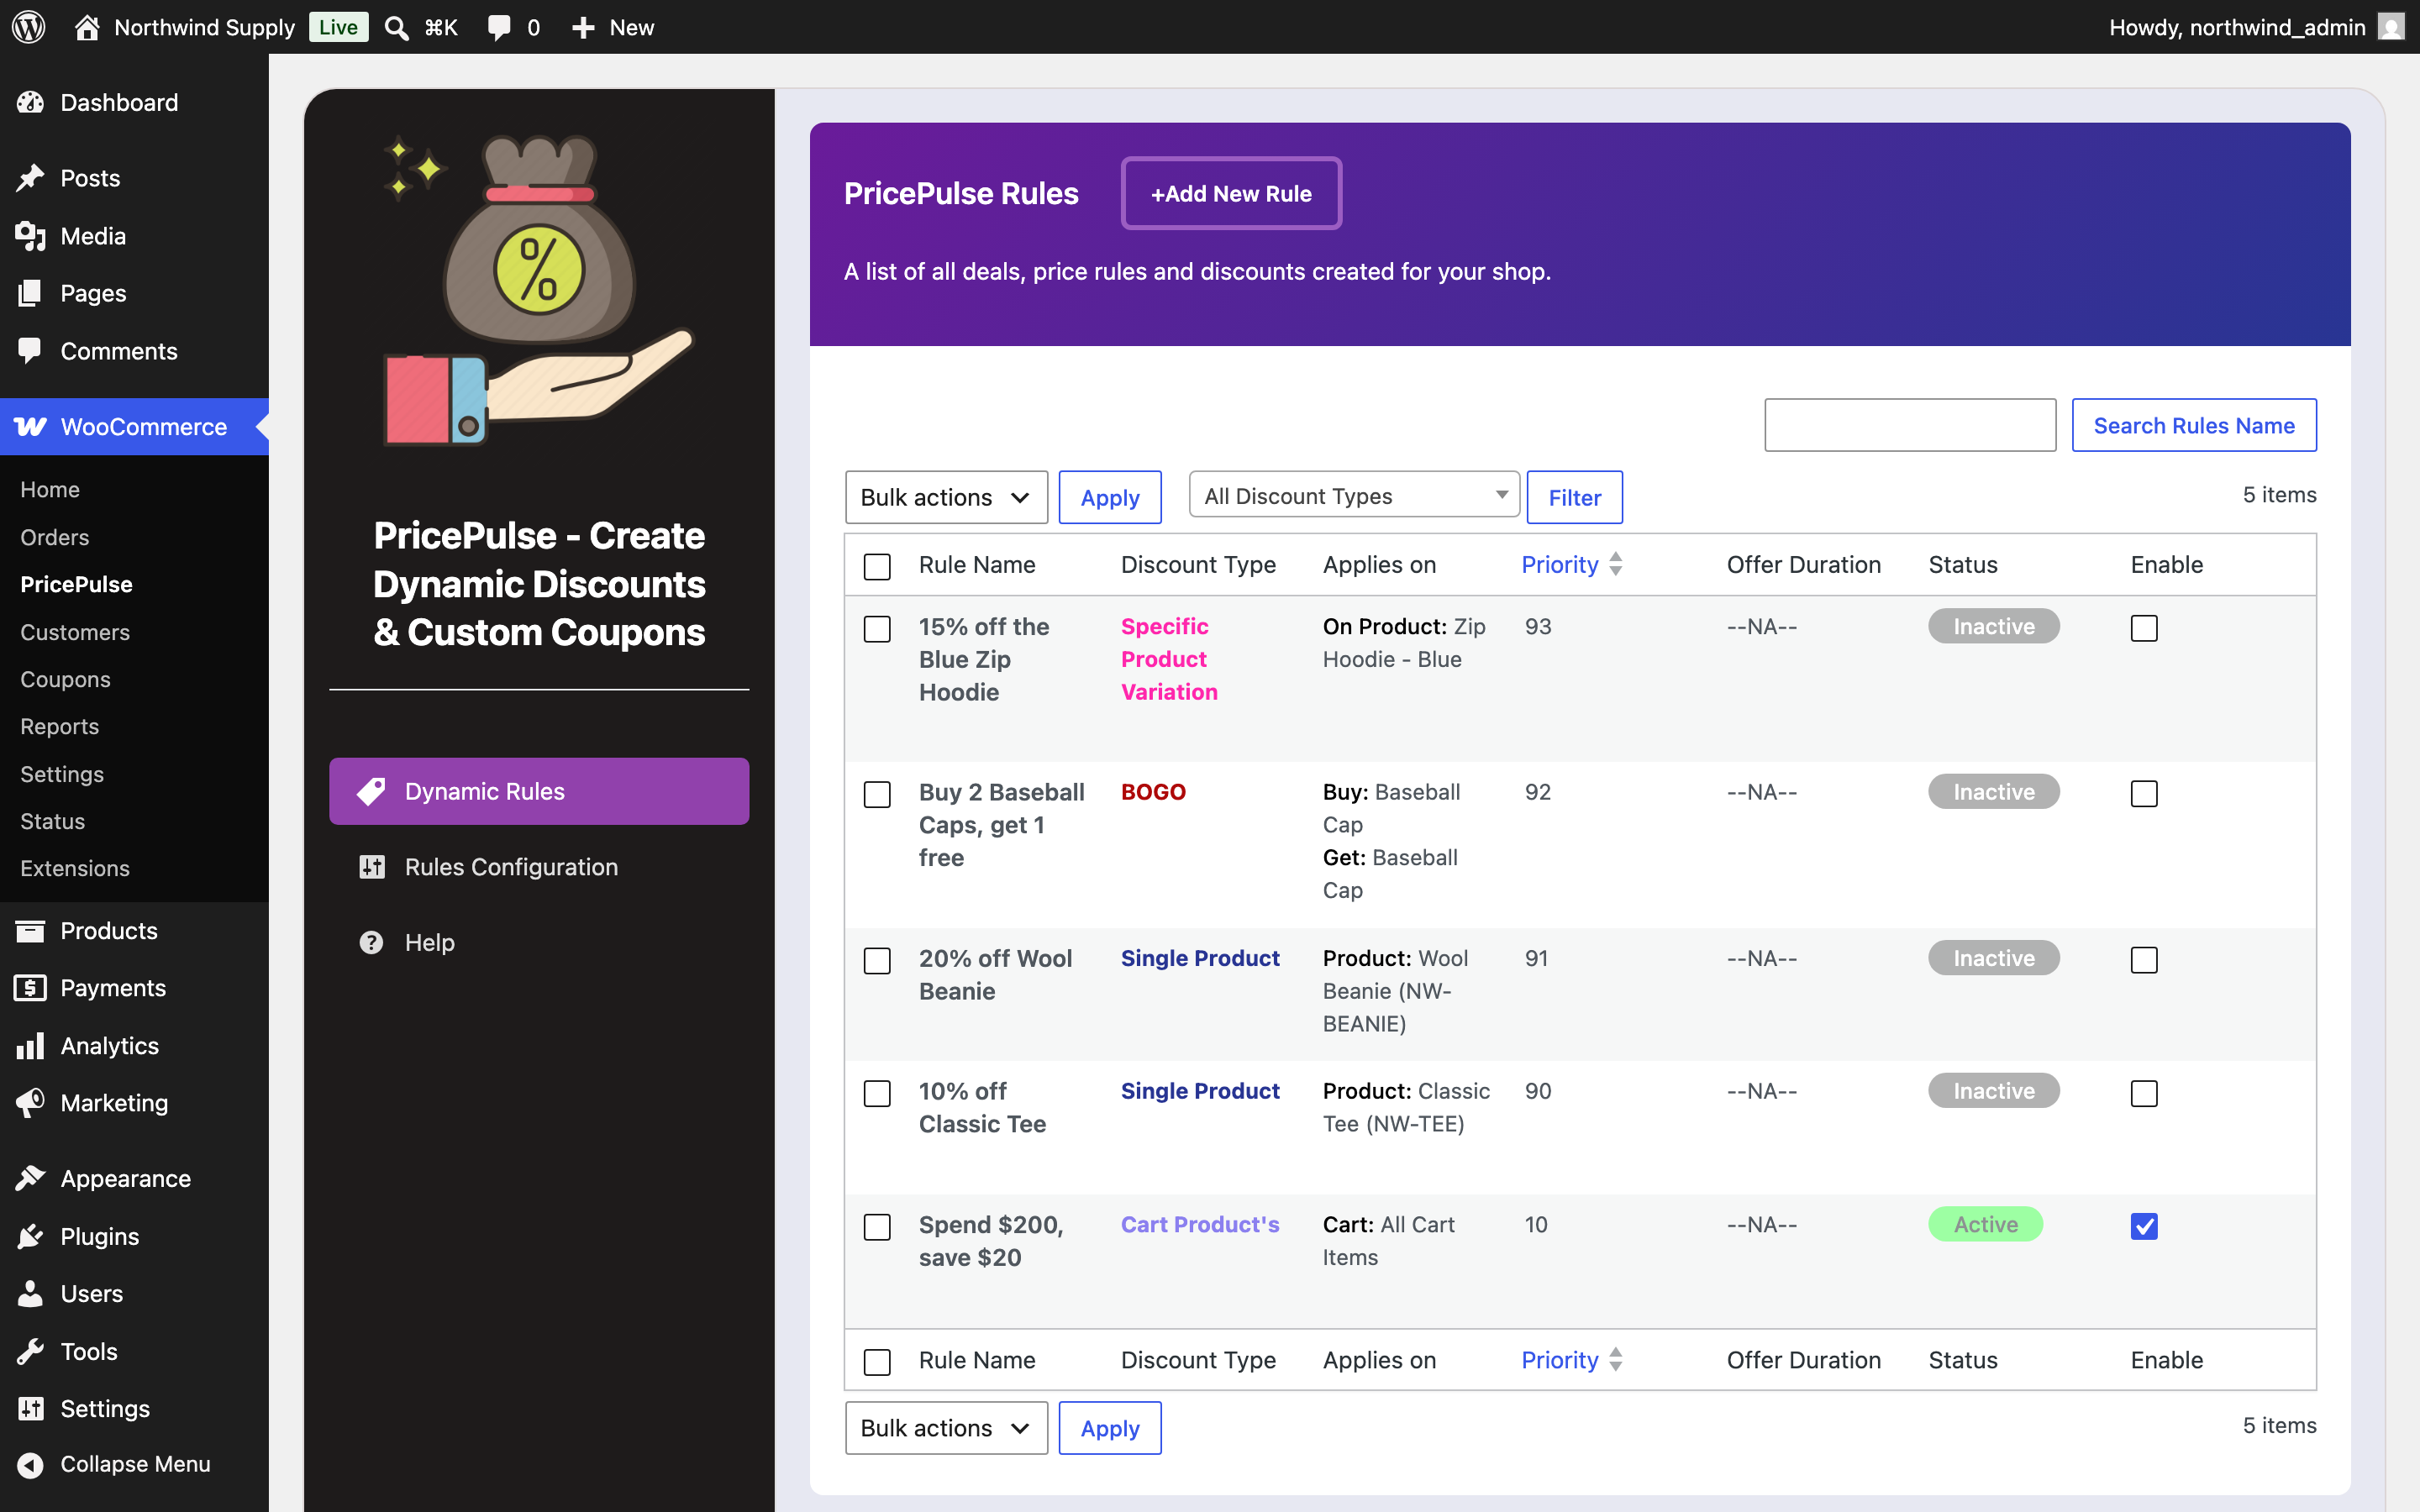Open the bottom Bulk actions dropdown
This screenshot has width=2420, height=1512.
946,1428
